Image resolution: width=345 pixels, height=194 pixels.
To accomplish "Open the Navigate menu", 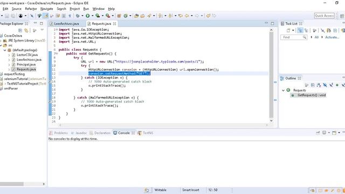I will [47, 9].
